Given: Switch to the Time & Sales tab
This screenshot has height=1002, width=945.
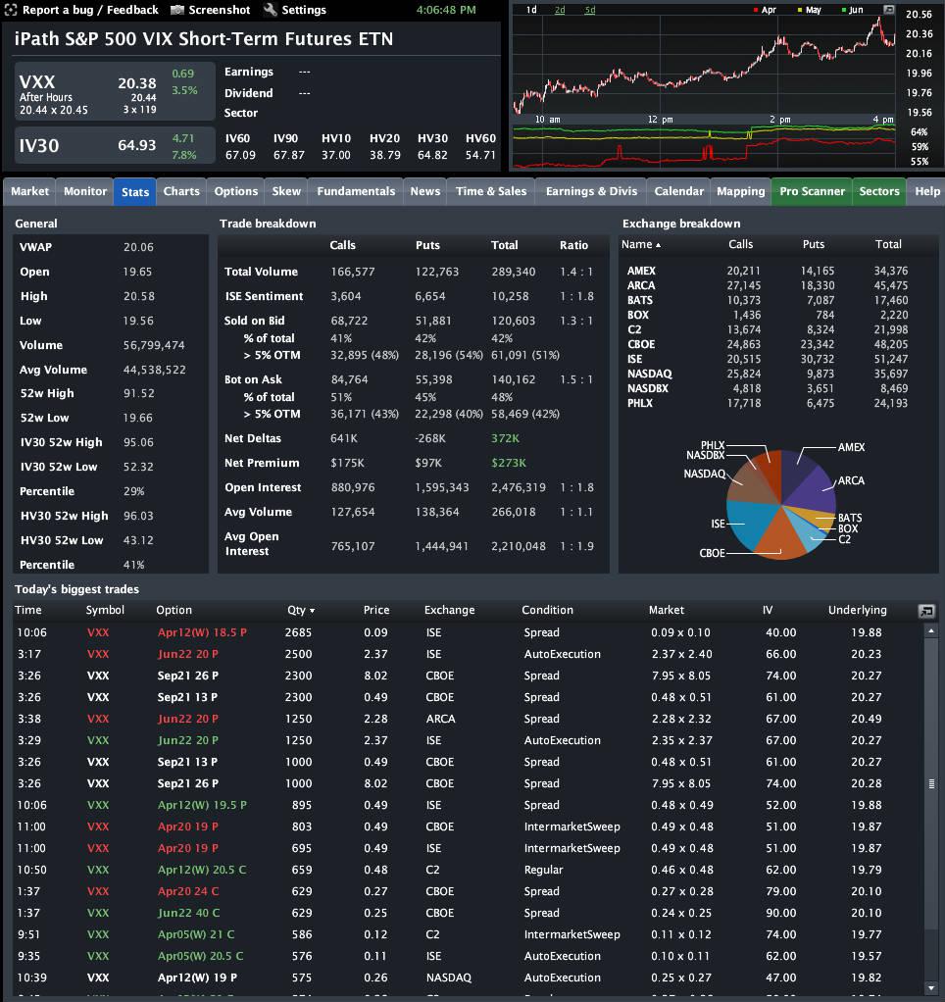Looking at the screenshot, I should [x=490, y=191].
